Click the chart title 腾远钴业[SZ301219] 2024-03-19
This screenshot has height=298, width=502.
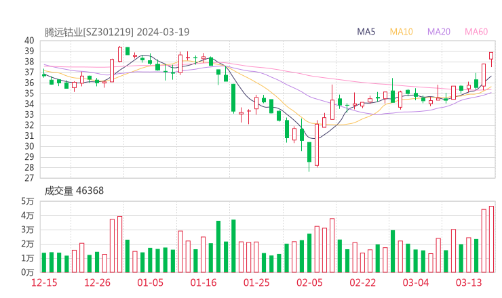117,32
